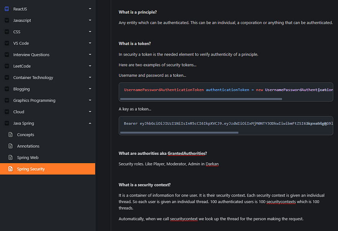Click the Concepts document icon
This screenshot has width=338, height=231.
pyautogui.click(x=11, y=134)
